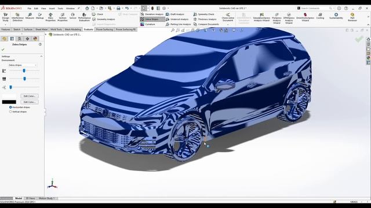Click the Home icon in title toolbar

(x=87, y=8)
